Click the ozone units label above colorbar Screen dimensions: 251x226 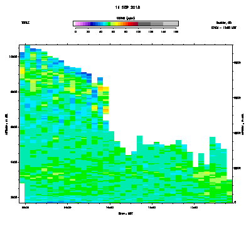[x=125, y=18]
